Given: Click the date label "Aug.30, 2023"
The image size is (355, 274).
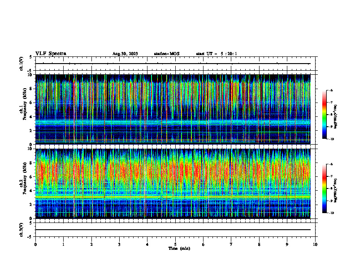Looking at the screenshot, I should coord(125,54).
